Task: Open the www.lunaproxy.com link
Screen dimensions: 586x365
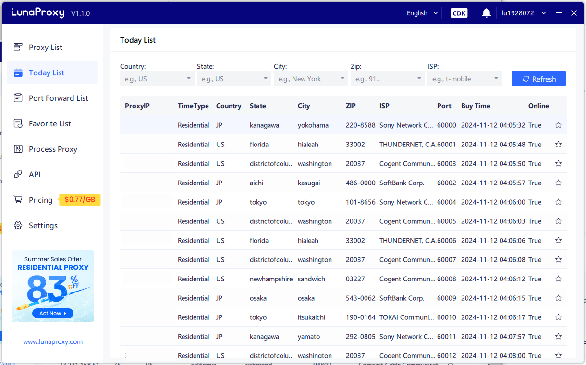Action: pos(53,342)
